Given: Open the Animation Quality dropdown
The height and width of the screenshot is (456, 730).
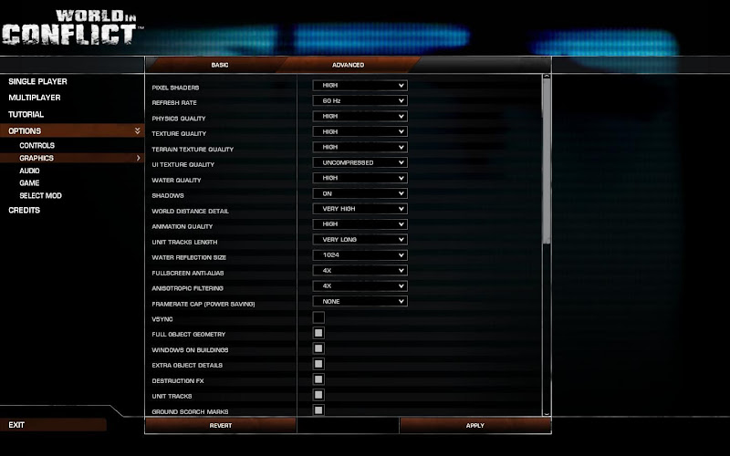Looking at the screenshot, I should pyautogui.click(x=360, y=224).
